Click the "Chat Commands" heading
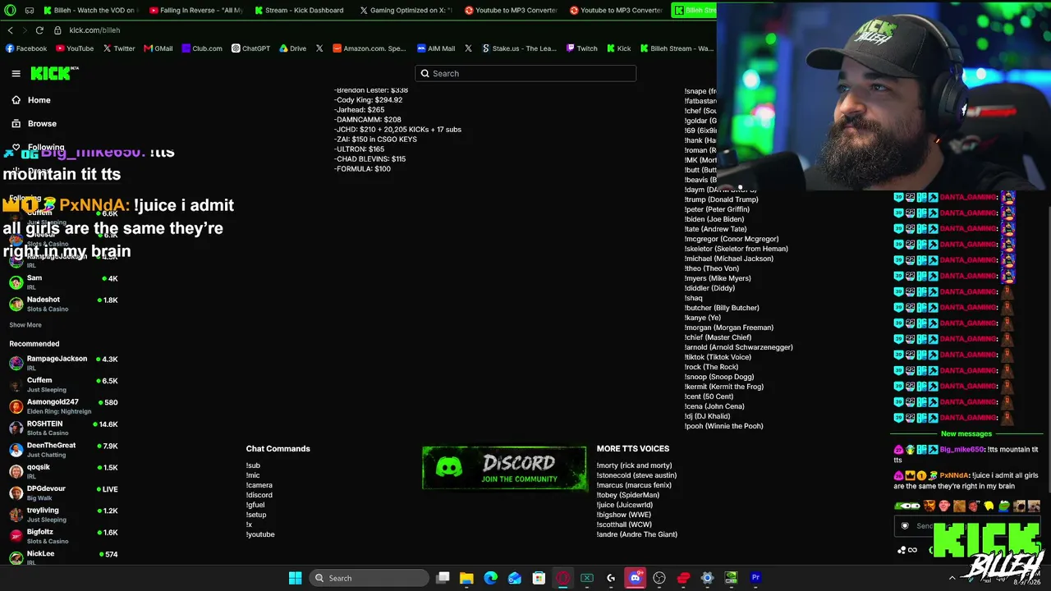This screenshot has height=591, width=1051. point(278,449)
